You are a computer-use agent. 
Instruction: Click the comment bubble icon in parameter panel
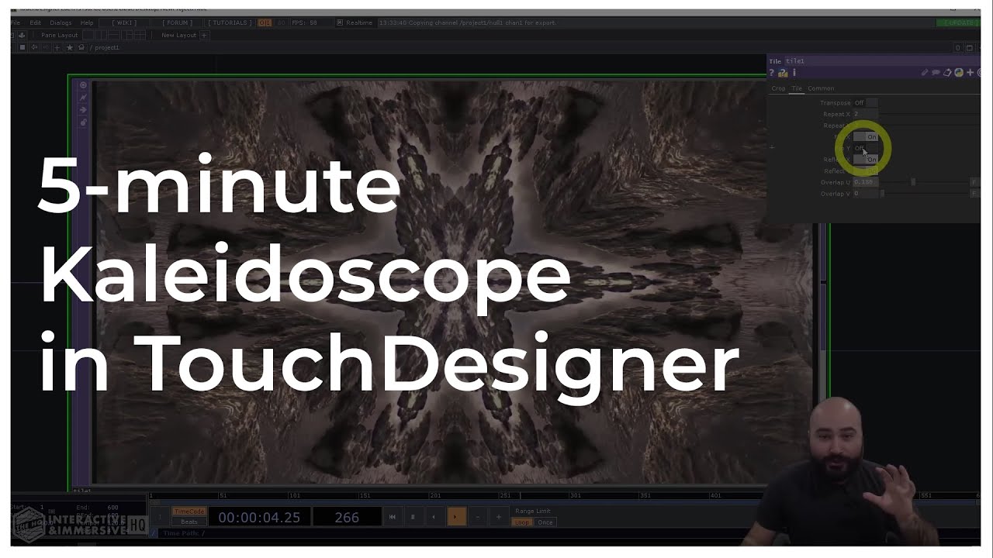(936, 73)
